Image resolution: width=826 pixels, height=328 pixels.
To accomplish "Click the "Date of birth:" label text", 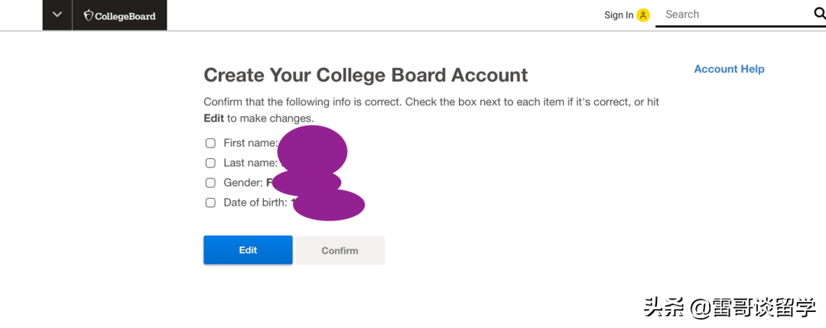I will coord(255,203).
